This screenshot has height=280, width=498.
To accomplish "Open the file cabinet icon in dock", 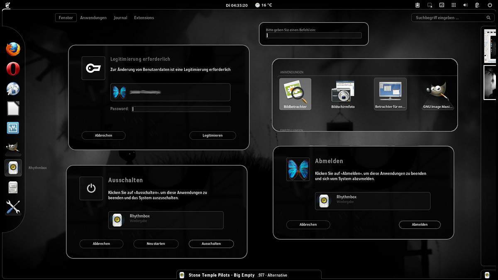I will click(x=13, y=187).
